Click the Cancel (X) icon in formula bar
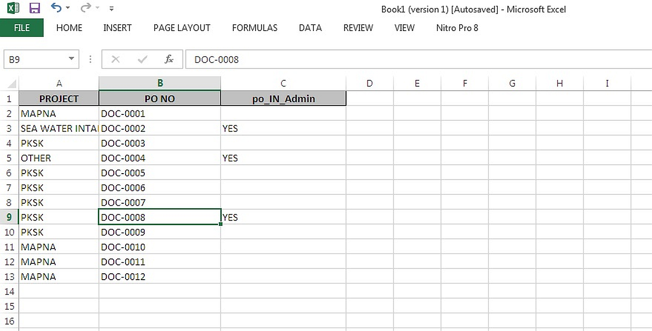This screenshot has height=331, width=652. point(115,59)
